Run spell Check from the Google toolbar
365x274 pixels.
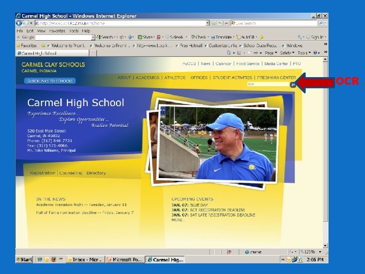[x=199, y=37]
